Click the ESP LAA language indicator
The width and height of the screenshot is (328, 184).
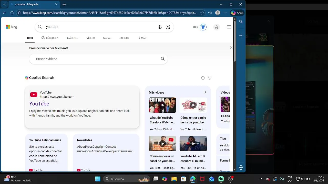coord(290,179)
